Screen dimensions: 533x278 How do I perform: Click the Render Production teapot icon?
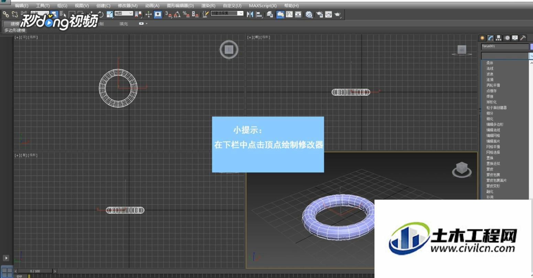click(337, 14)
